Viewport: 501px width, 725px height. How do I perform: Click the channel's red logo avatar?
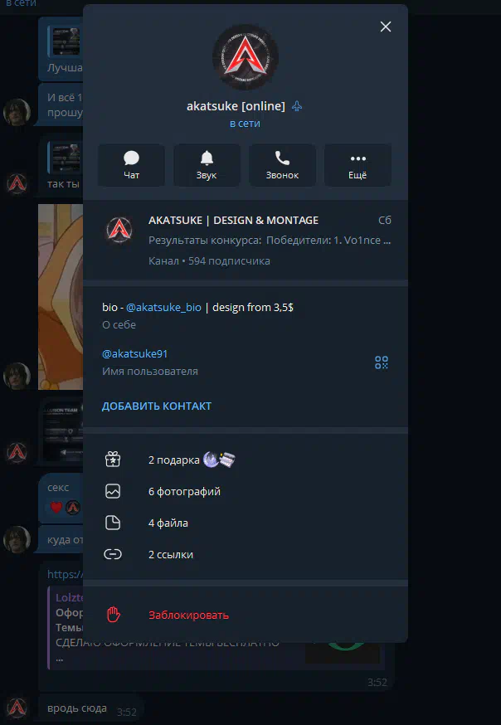click(x=119, y=230)
